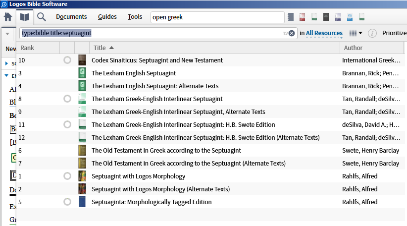Open Swete Edition (Alternate Texts) interlinear
Image resolution: width=407 pixels, height=226 pixels.
(x=205, y=137)
